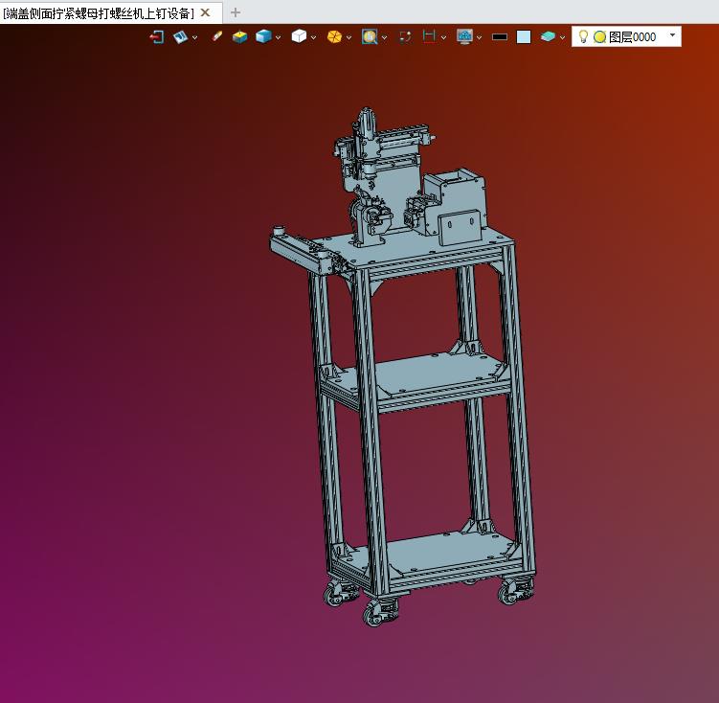The image size is (719, 703).
Task: Click the red dimension measure icon
Action: click(429, 36)
